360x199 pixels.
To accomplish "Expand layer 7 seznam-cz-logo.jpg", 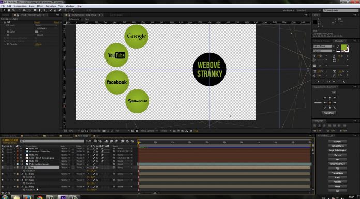I will point(15,151).
